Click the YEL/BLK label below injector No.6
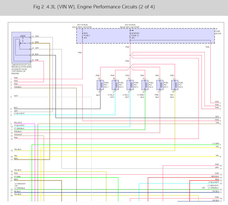 pos(172,96)
